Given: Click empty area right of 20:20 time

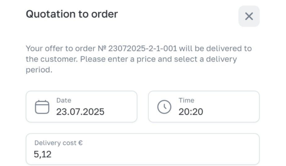Looking at the screenshot, I should click(x=231, y=112).
